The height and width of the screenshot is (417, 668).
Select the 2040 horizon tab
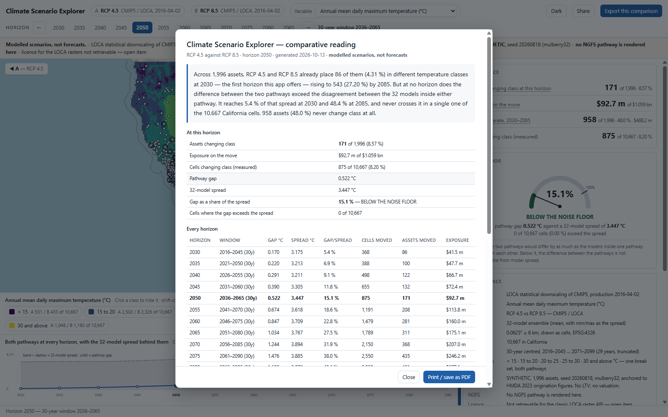pos(100,28)
